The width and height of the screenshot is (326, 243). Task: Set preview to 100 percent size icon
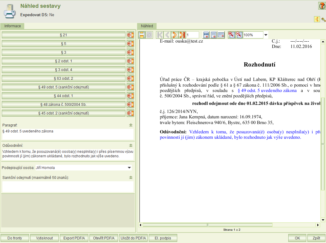206,35
